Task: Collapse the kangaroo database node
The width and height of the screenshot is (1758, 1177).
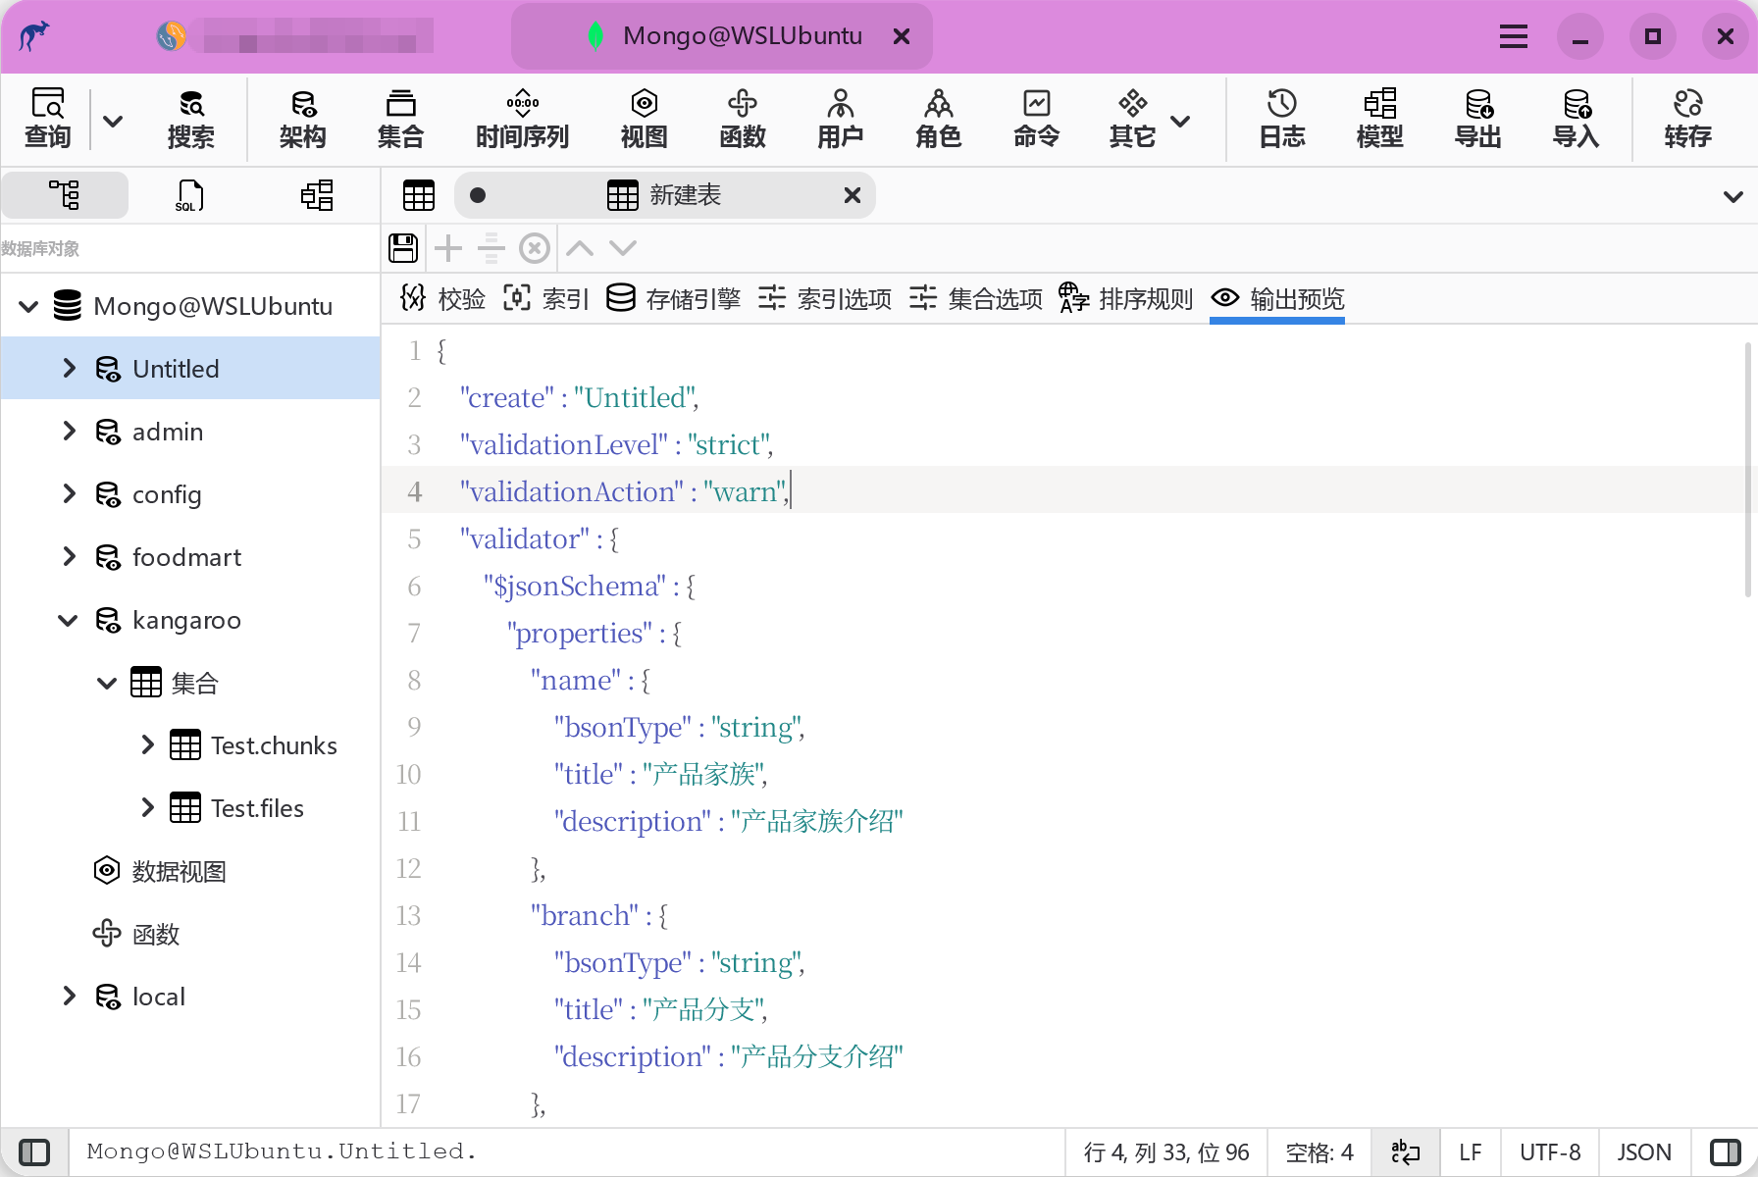Action: pyautogui.click(x=67, y=620)
